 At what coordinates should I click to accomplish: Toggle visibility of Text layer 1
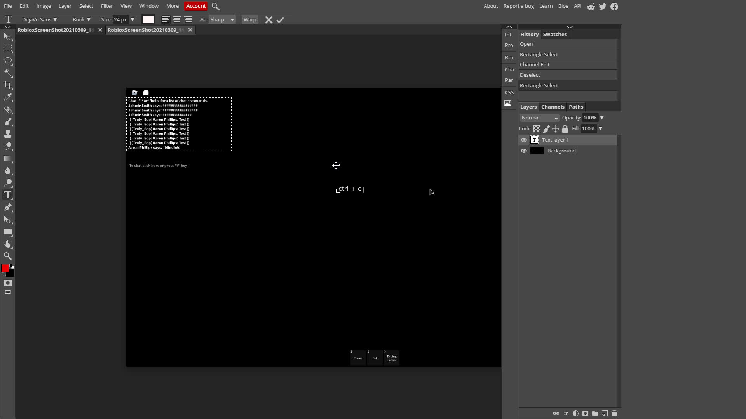(524, 140)
